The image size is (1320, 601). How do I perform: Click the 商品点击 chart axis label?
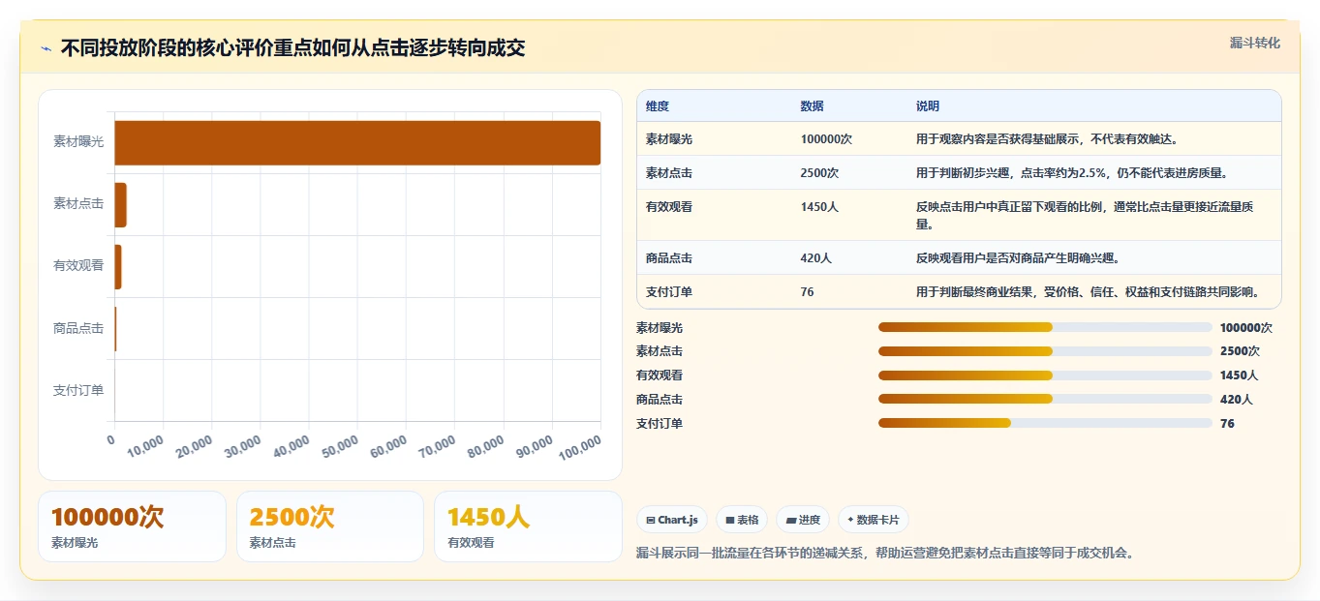(x=78, y=328)
